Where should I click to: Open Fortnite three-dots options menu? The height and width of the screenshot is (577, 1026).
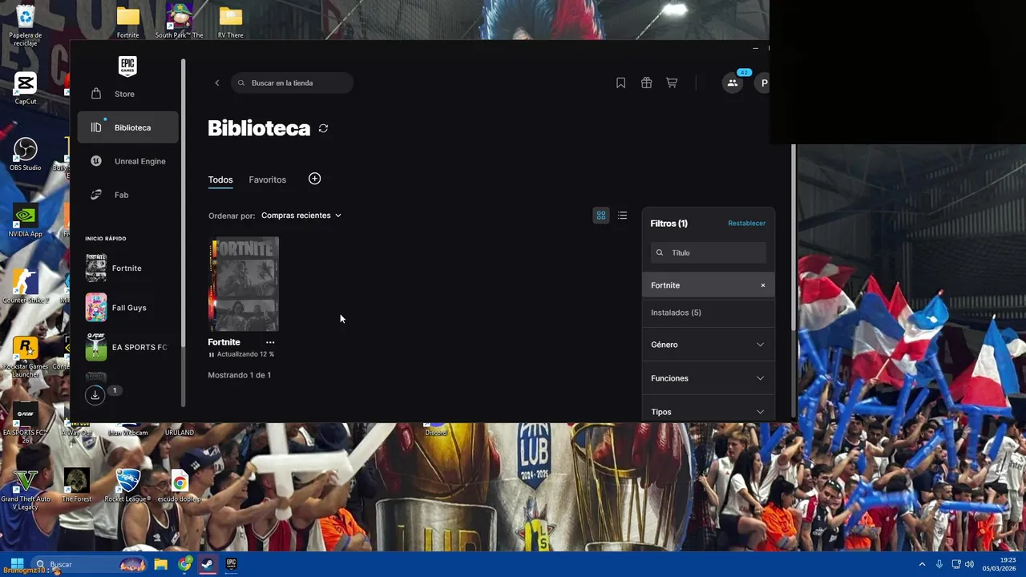coord(270,342)
